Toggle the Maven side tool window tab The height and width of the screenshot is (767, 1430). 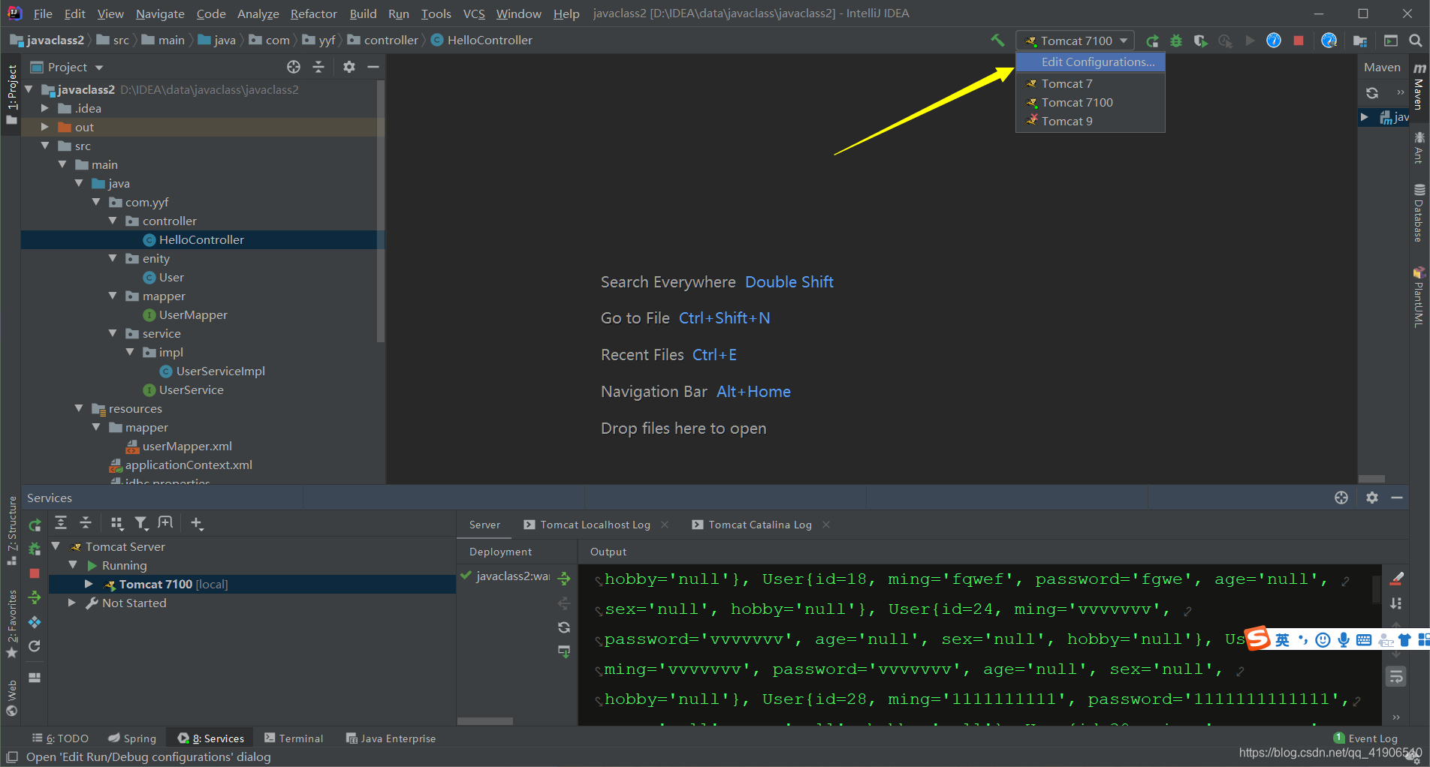[1419, 87]
